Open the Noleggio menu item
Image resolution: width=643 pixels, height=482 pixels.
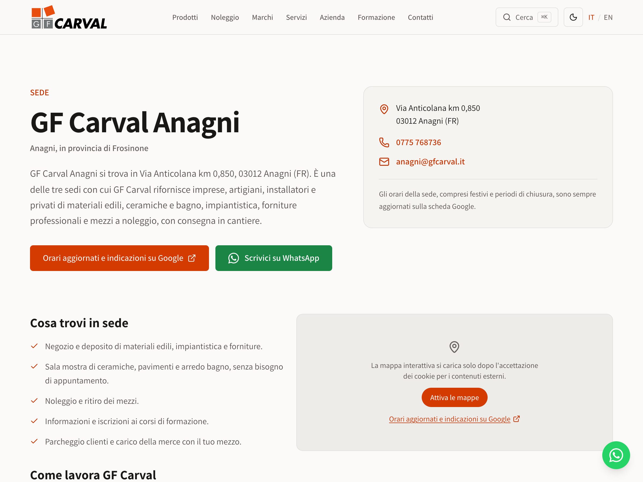coord(225,17)
